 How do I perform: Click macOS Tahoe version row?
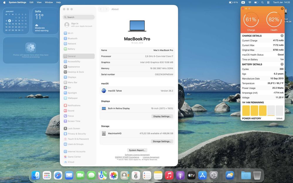click(137, 91)
